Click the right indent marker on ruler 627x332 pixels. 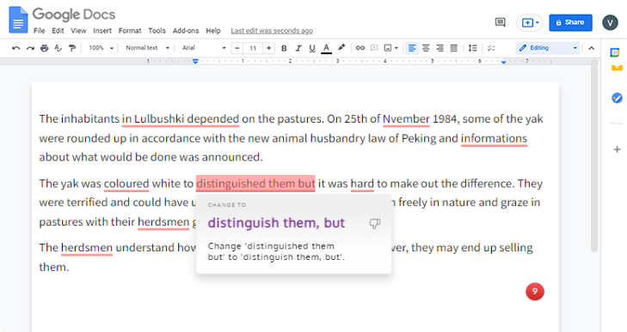pos(503,62)
